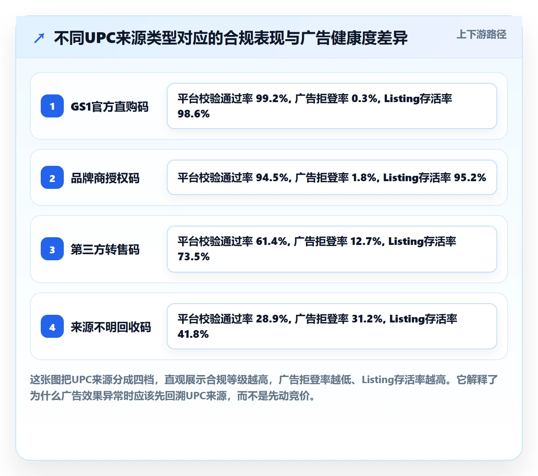Select the 第三方转售码 label
Image resolution: width=538 pixels, height=476 pixels.
pyautogui.click(x=105, y=249)
